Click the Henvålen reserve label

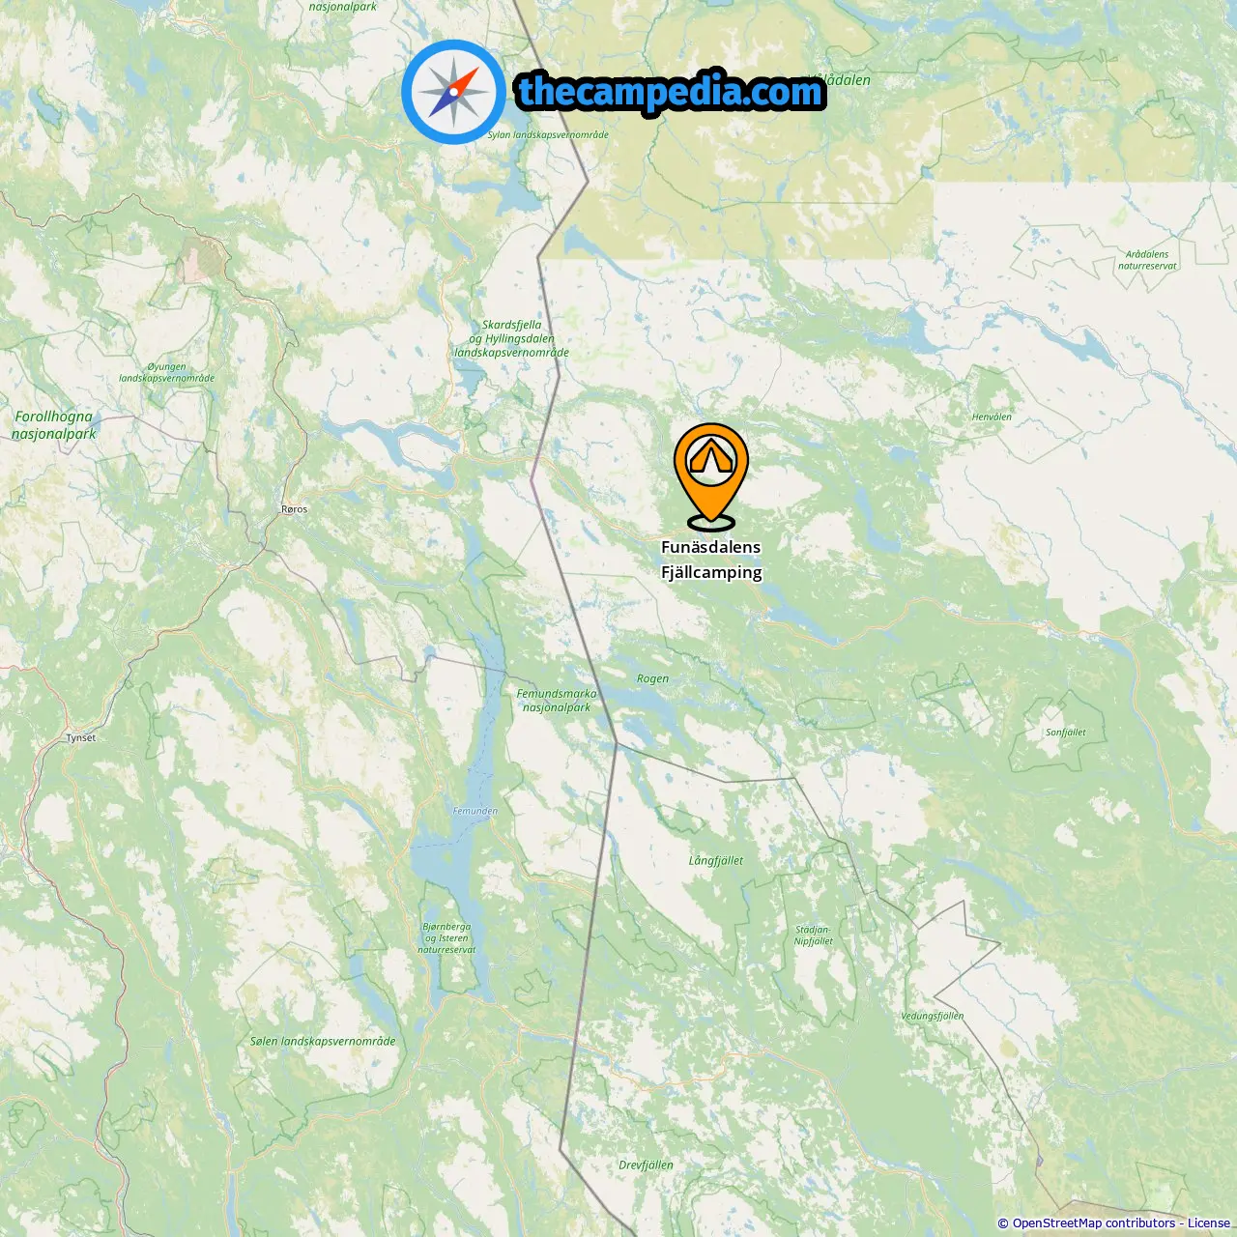[x=992, y=417]
